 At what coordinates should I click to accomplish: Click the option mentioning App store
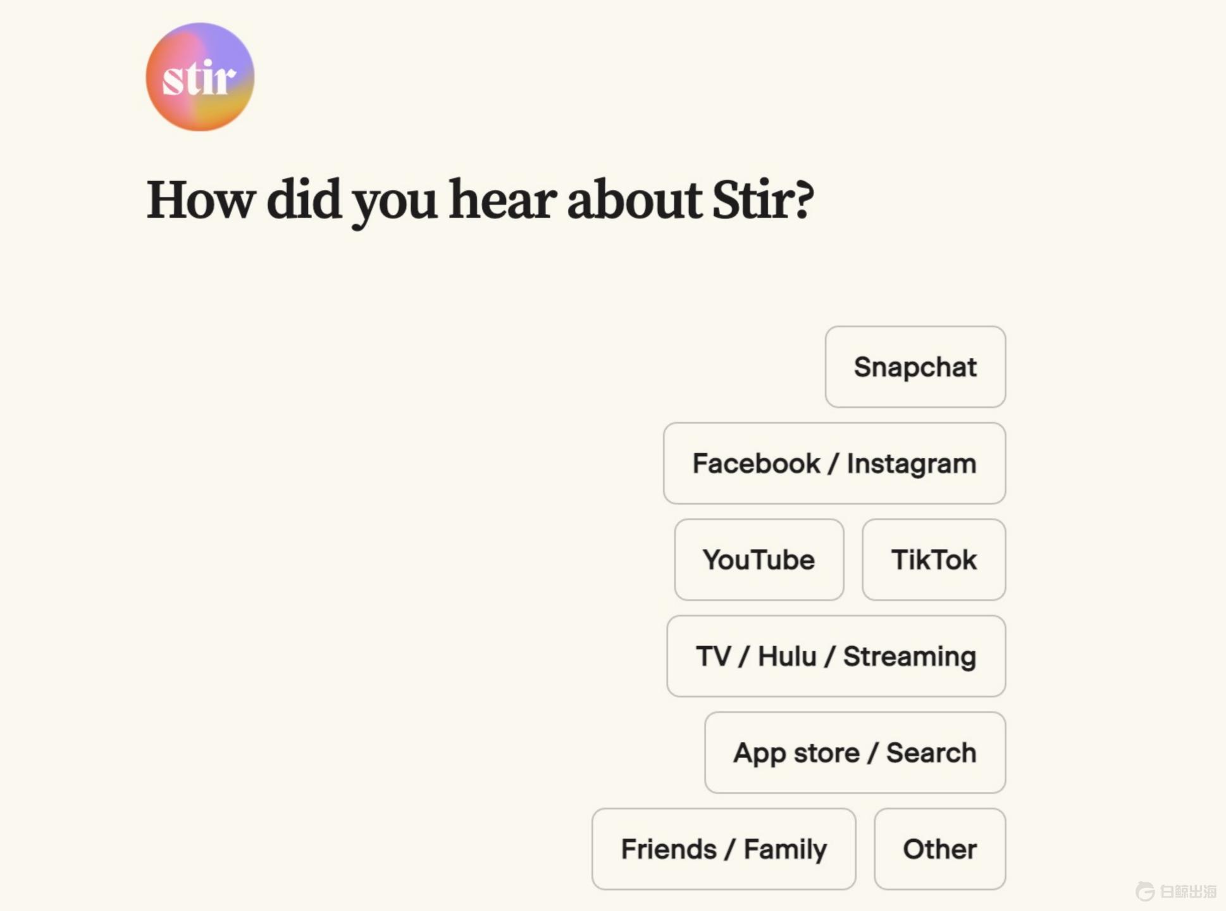pyautogui.click(x=854, y=753)
